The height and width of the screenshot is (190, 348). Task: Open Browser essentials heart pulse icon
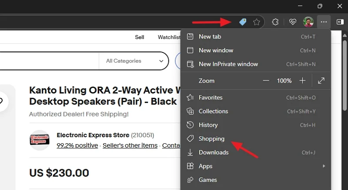(292, 22)
